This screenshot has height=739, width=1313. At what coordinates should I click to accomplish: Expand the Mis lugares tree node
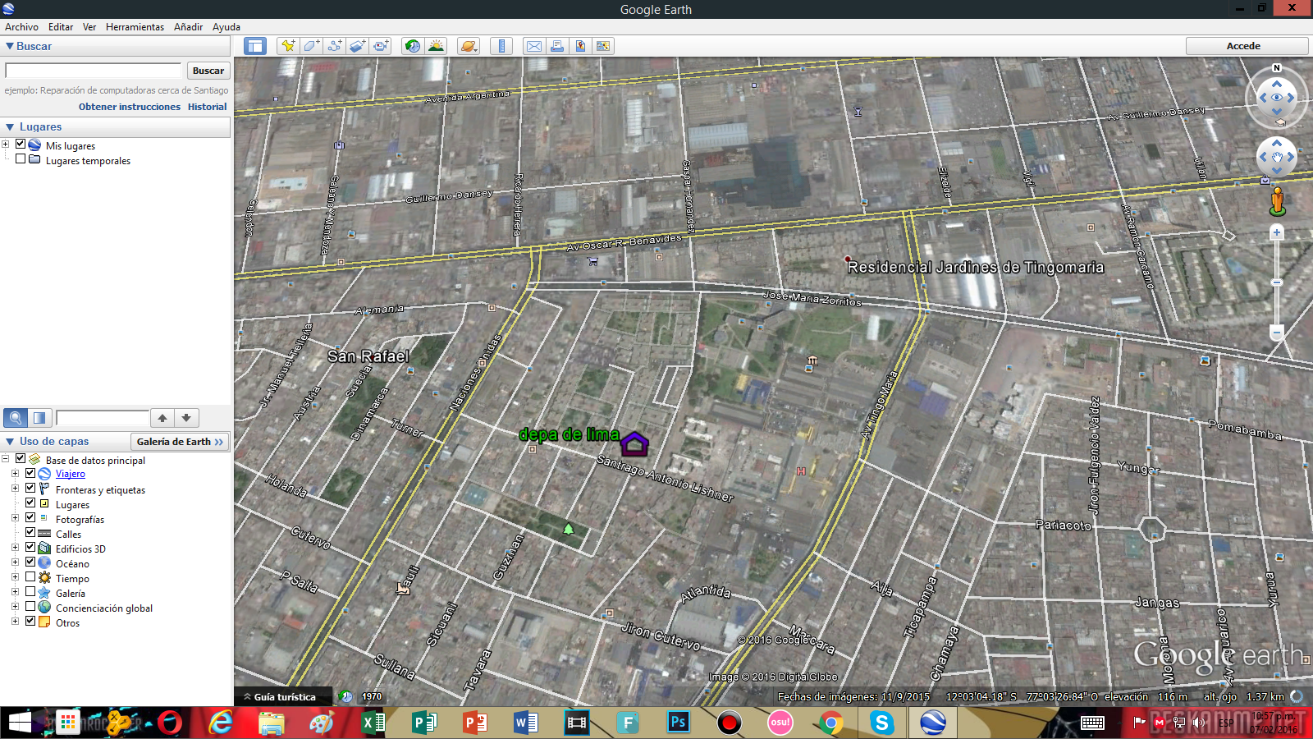click(6, 145)
